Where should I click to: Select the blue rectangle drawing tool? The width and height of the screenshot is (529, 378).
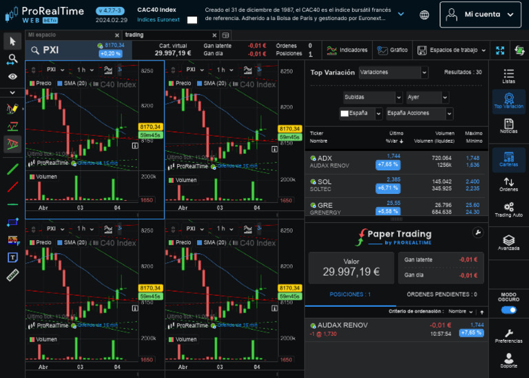[x=12, y=222]
